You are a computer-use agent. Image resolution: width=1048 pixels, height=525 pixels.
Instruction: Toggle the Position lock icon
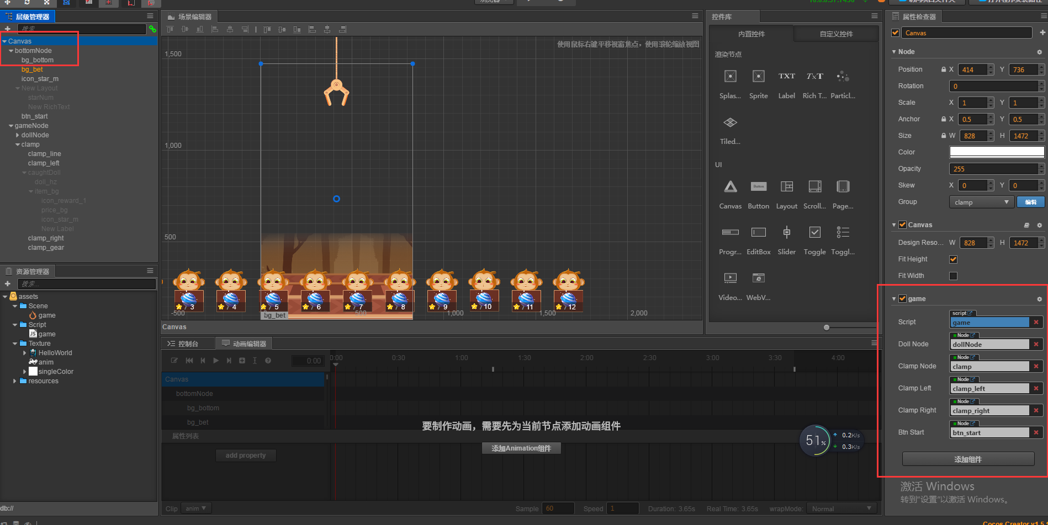tap(944, 69)
